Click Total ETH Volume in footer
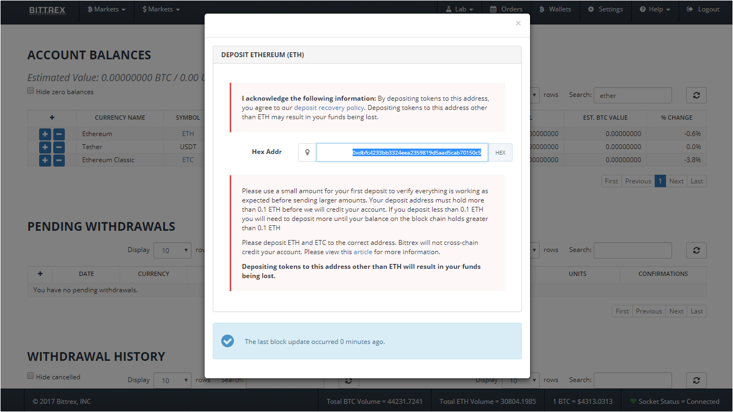Screen dimensions: 733x412 pos(488,402)
